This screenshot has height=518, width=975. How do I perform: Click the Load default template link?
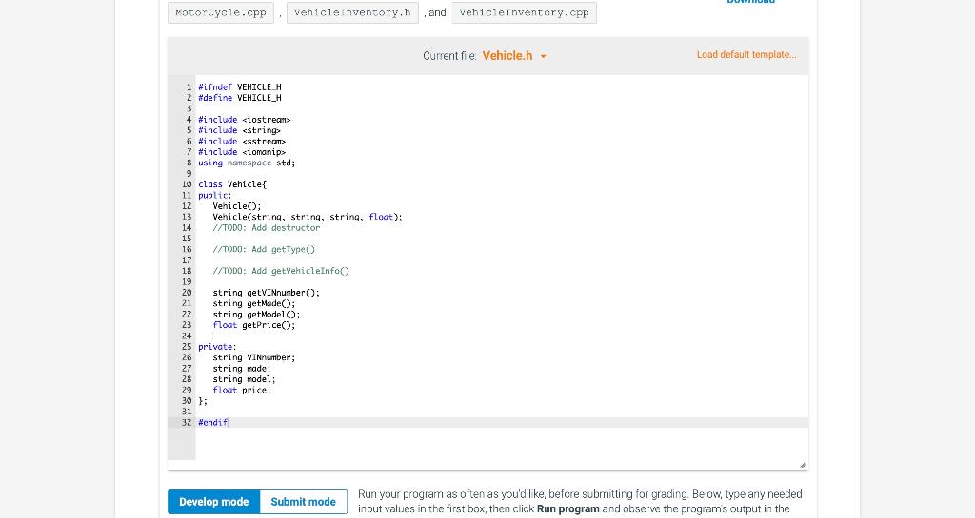[746, 54]
